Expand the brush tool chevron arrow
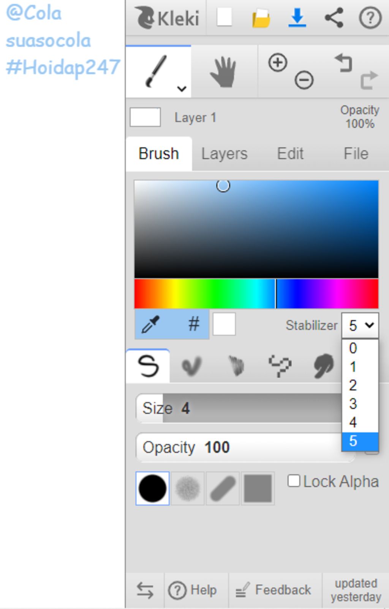389x609 pixels. (x=182, y=89)
